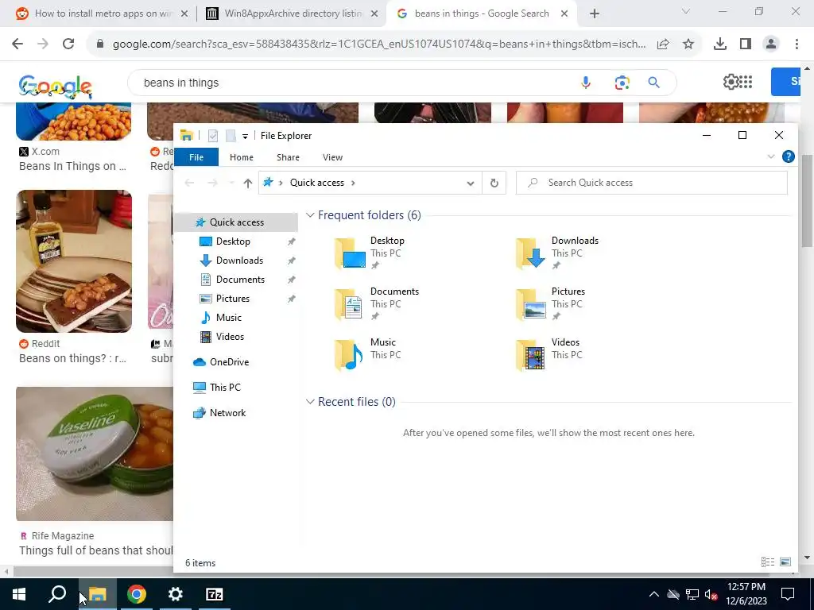The image size is (814, 610).
Task: Select Quick access in the navigation pane
Action: (236, 222)
